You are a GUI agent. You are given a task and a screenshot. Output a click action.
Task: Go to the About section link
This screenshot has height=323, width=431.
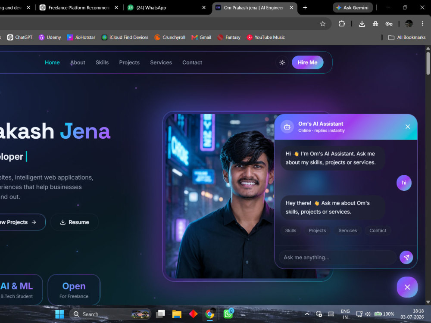pyautogui.click(x=78, y=62)
